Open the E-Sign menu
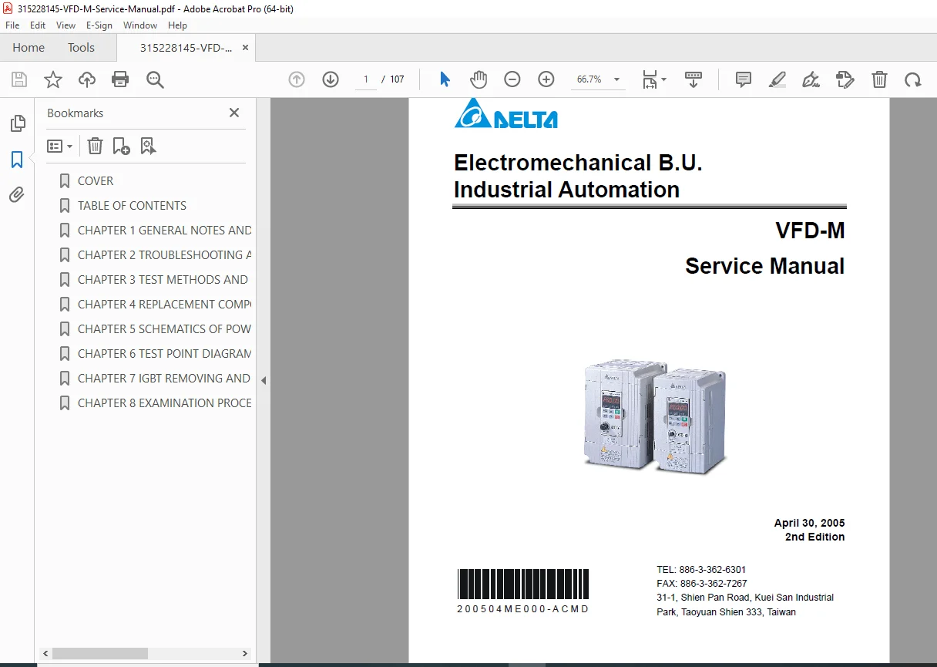The width and height of the screenshot is (937, 667). click(99, 25)
